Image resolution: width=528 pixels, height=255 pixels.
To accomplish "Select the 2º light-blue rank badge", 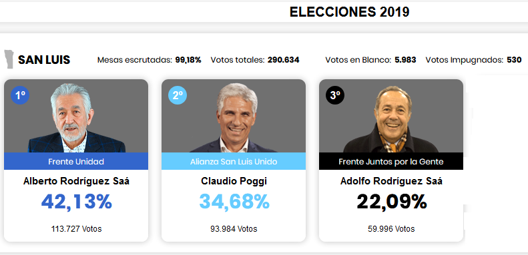I will (x=178, y=95).
